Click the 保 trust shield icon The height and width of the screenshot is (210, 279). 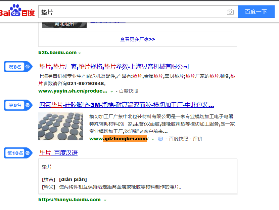[x=160, y=139]
